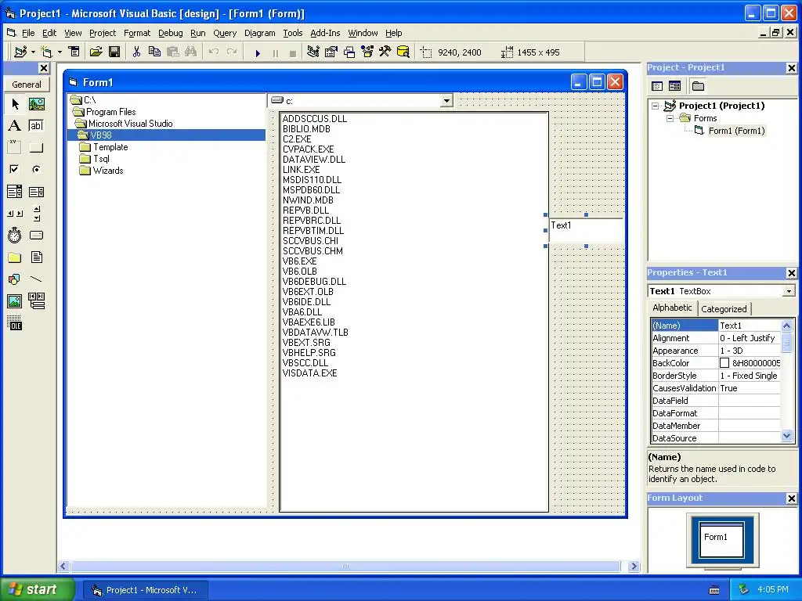The image size is (802, 601).
Task: Open the Add Form dropdown arrow
Action: coord(60,52)
